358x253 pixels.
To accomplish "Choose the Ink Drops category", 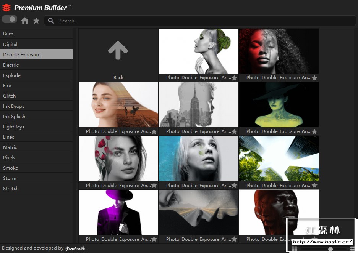I will (x=36, y=106).
